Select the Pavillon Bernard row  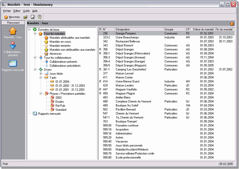[x=166, y=109]
